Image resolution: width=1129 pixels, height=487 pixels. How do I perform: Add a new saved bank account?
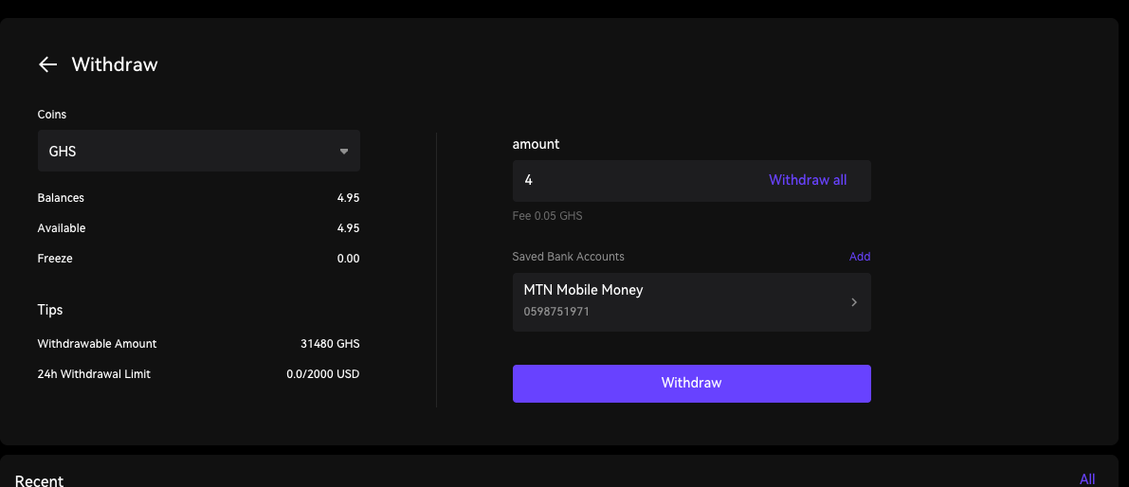point(859,257)
